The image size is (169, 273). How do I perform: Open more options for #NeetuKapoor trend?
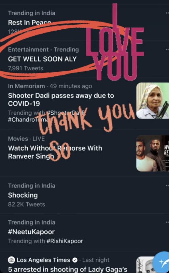click(167, 222)
